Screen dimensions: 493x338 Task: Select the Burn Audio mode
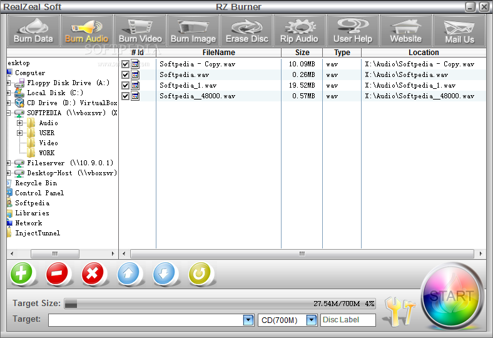point(86,31)
